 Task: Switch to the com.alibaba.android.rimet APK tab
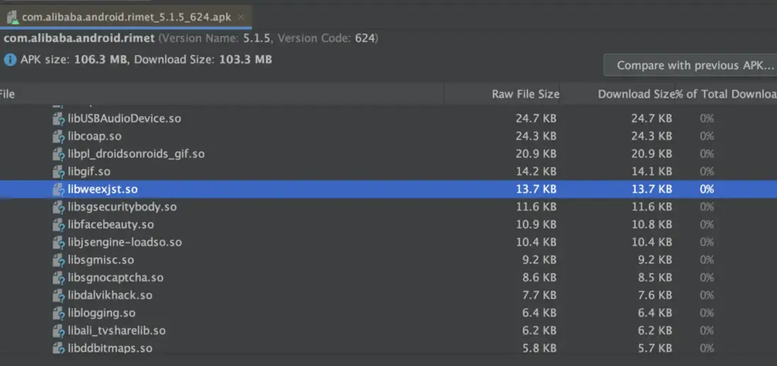click(126, 16)
